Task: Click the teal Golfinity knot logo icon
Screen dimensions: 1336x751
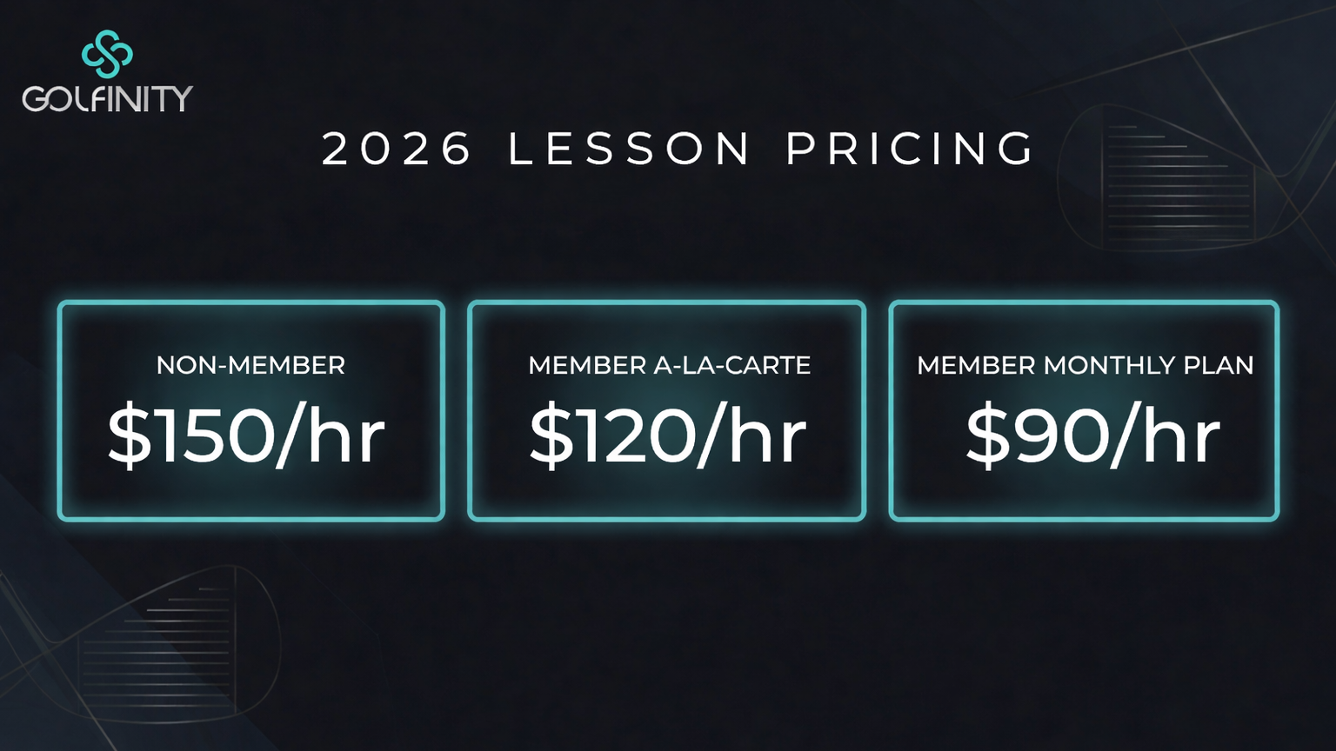Action: [107, 54]
